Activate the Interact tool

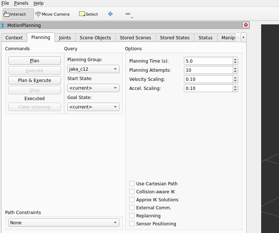pyautogui.click(x=18, y=14)
